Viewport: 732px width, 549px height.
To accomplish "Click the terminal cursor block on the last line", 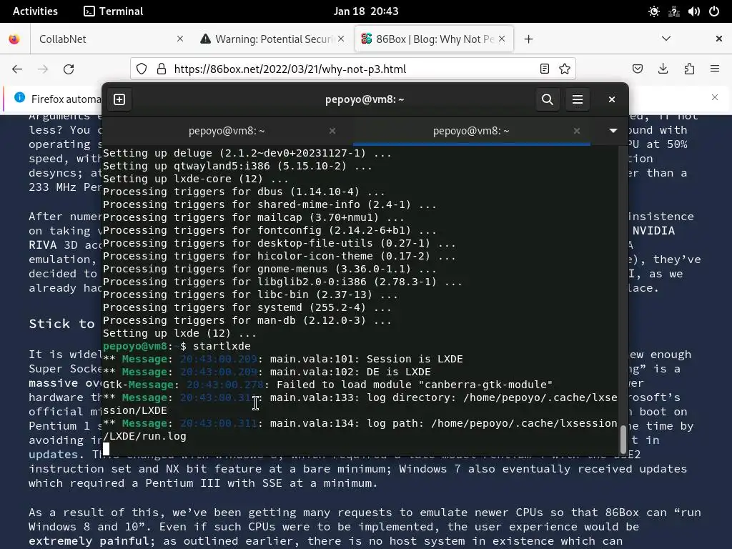I will [107, 449].
